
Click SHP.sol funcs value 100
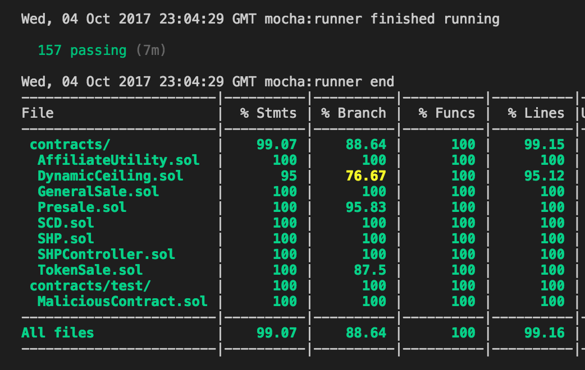pyautogui.click(x=463, y=238)
